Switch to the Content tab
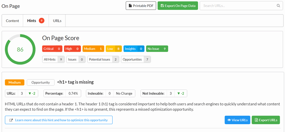Screen dimensions: 285x132 pos(12,21)
